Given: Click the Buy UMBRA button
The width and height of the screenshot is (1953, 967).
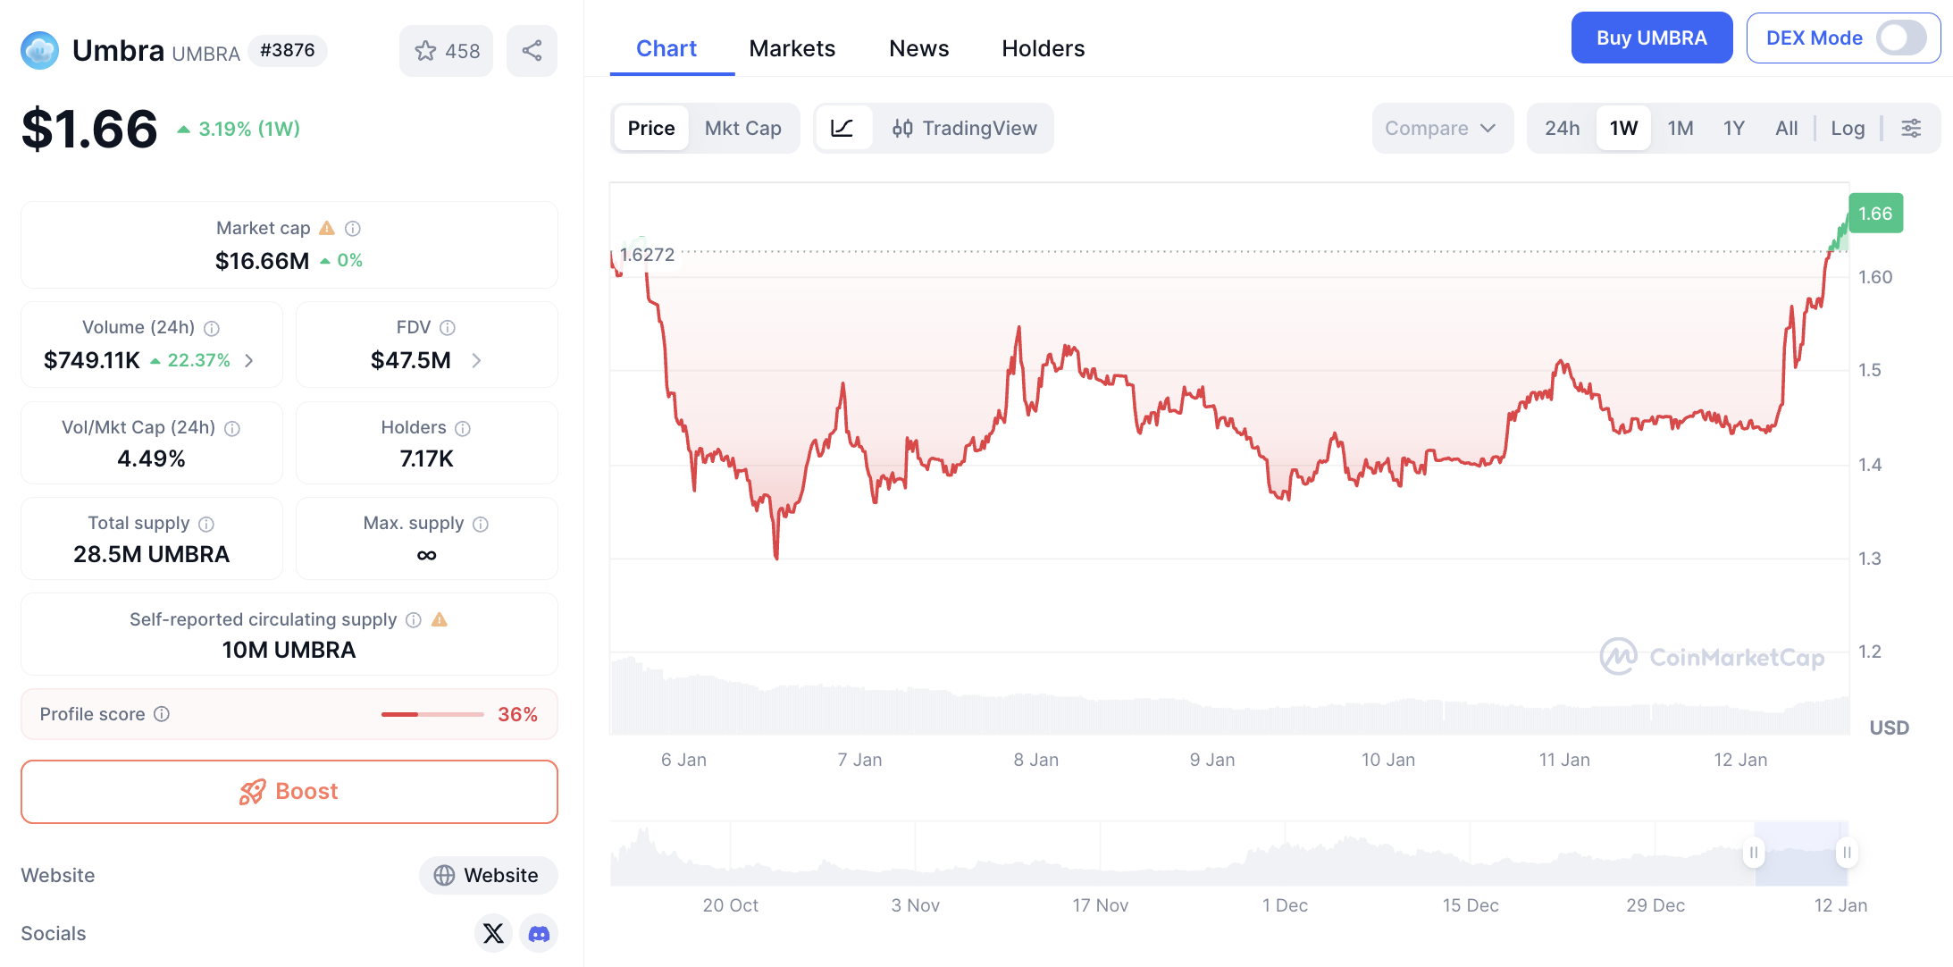Looking at the screenshot, I should point(1651,38).
